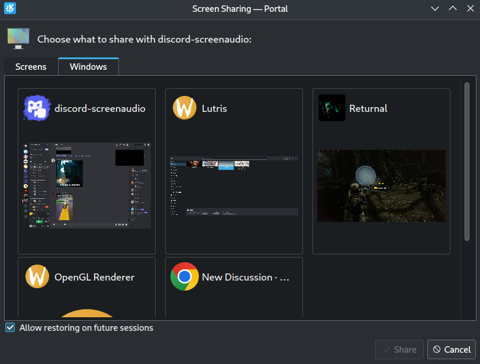Click the Lutris window title text
The height and width of the screenshot is (364, 480).
pyautogui.click(x=214, y=108)
